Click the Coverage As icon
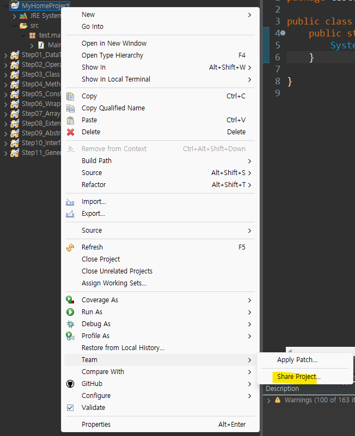The image size is (355, 436). coord(70,300)
